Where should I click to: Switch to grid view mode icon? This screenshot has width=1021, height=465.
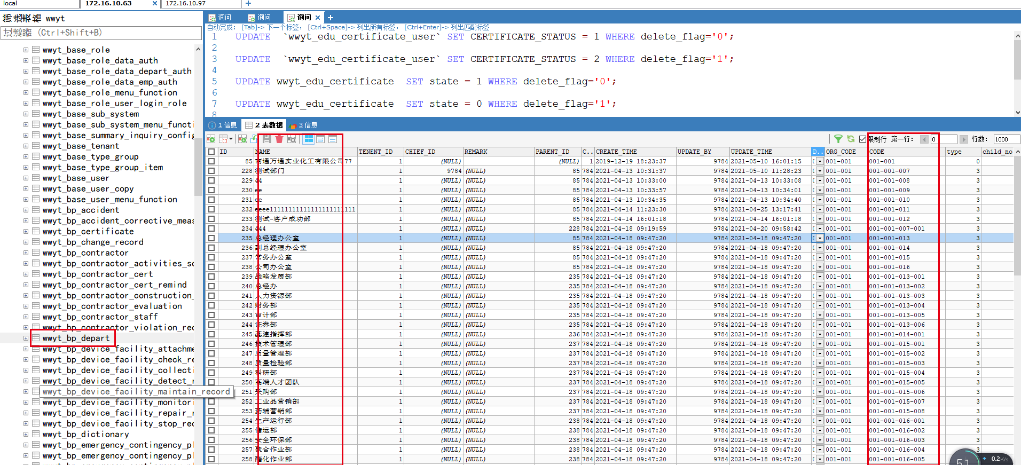[309, 139]
